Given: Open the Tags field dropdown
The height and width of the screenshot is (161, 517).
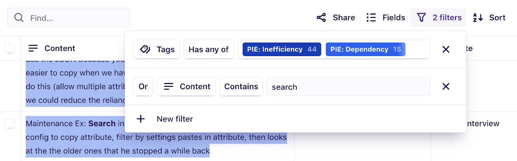Looking at the screenshot, I should tap(157, 49).
